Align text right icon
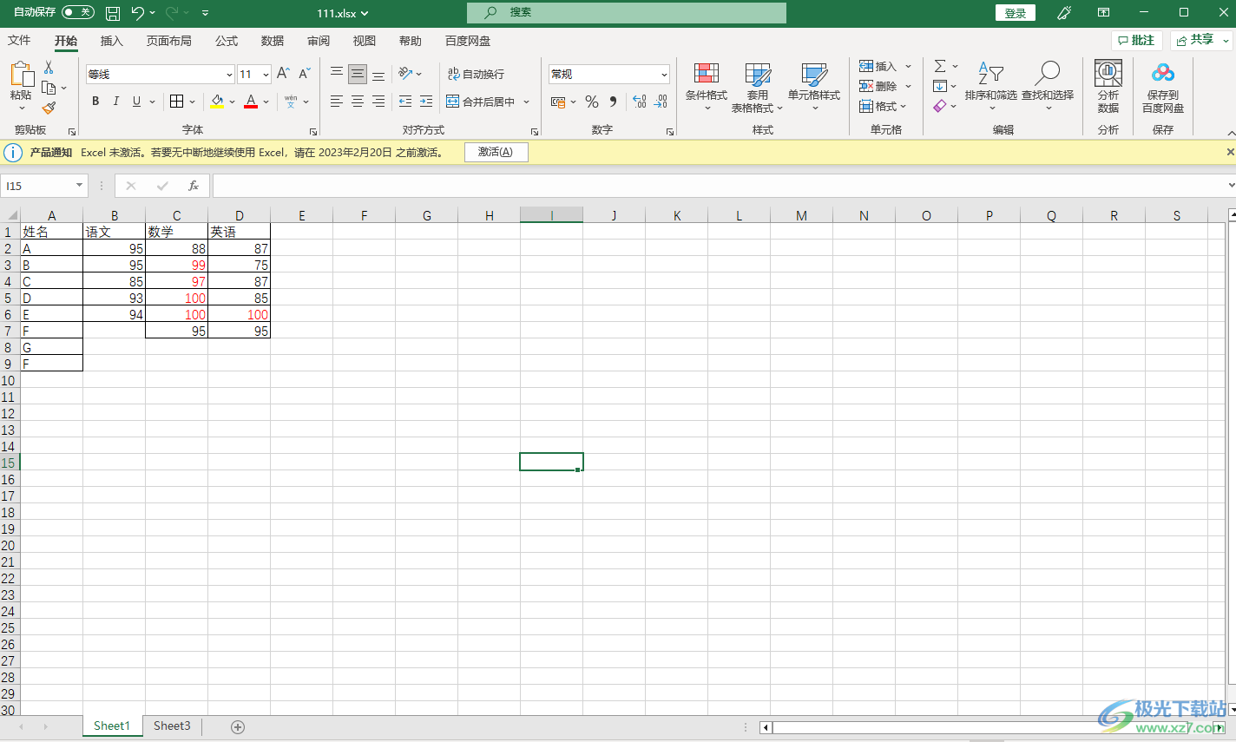1236x742 pixels. pos(378,102)
